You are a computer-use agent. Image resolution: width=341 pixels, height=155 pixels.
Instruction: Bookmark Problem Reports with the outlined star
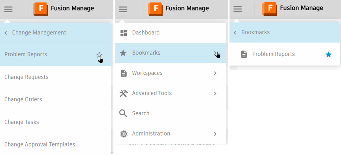(x=99, y=55)
